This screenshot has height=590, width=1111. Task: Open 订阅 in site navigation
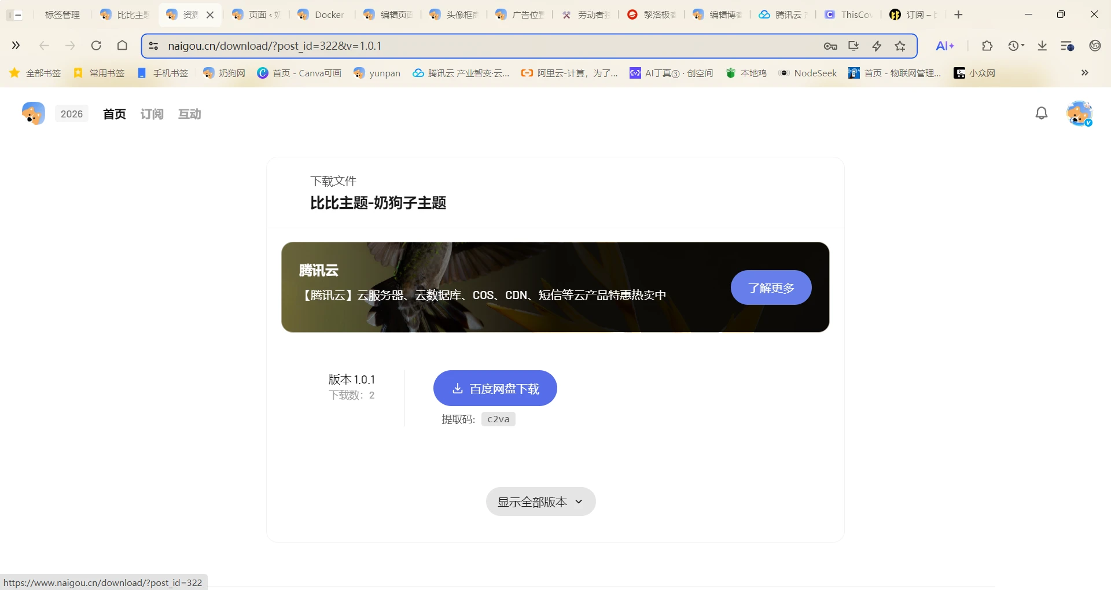tap(152, 114)
